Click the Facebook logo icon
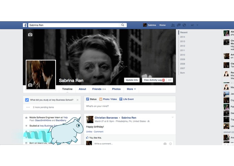 coord(25,25)
